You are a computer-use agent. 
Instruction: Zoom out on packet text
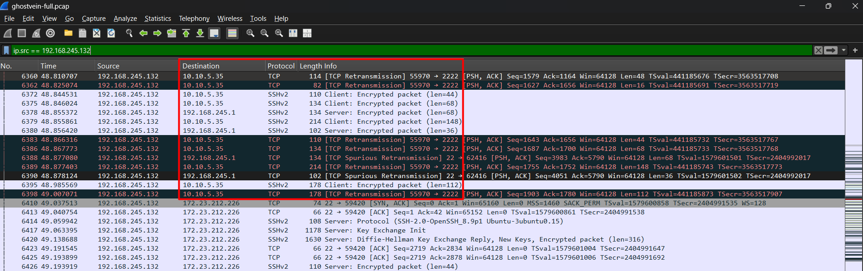[x=265, y=33]
